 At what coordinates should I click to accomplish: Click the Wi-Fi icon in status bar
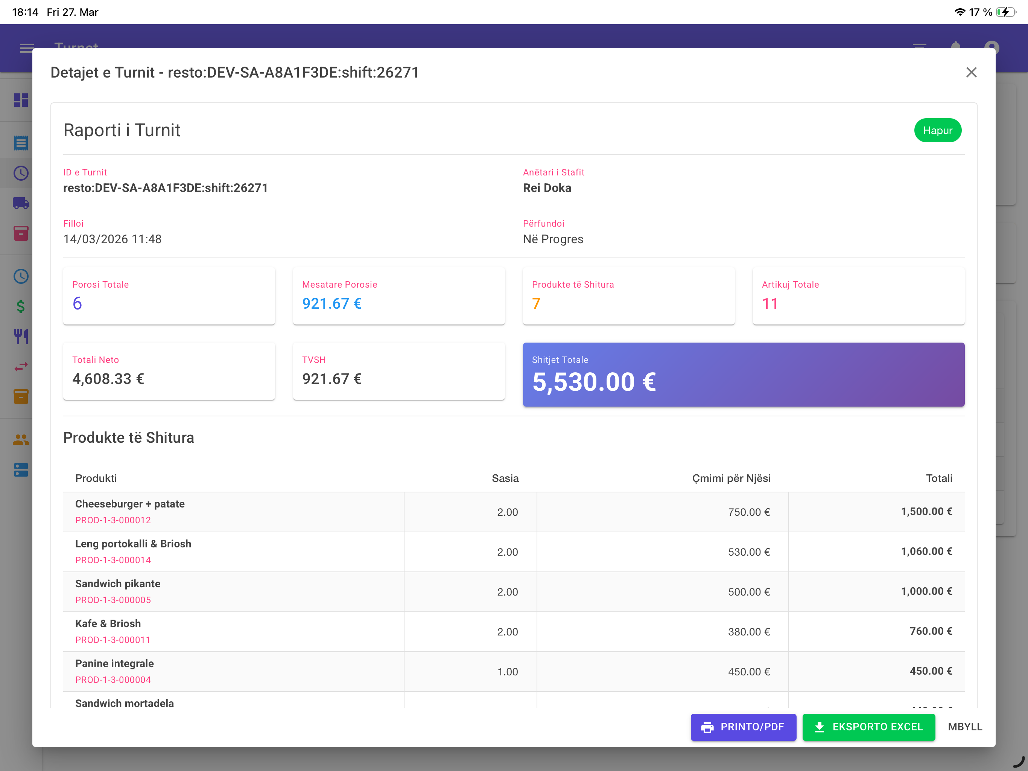960,12
